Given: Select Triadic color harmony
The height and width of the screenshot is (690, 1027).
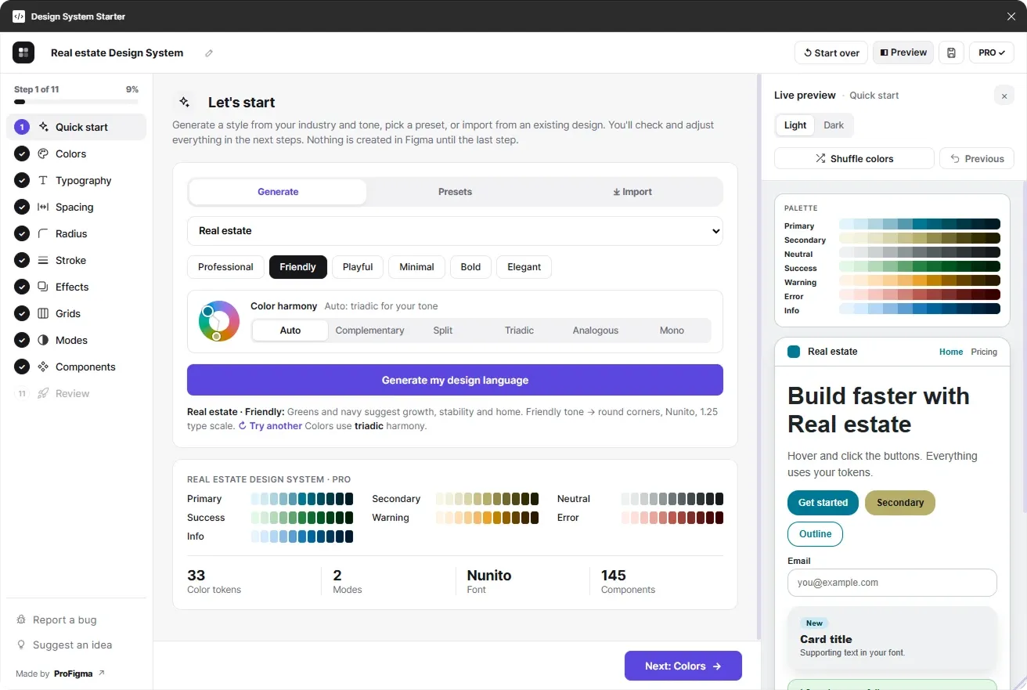Looking at the screenshot, I should (519, 331).
